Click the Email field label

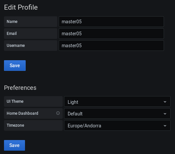pos(12,34)
